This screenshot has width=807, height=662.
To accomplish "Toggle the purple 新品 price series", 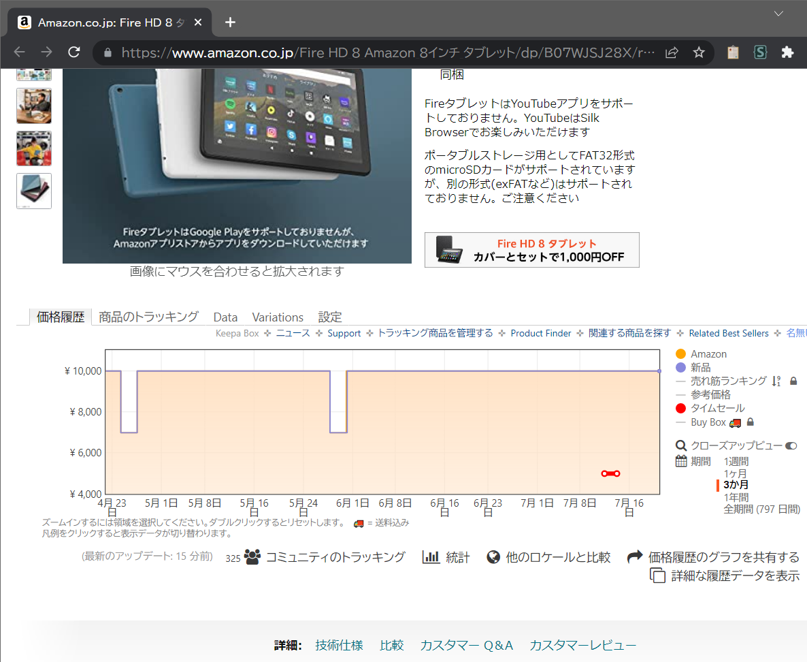I will click(x=693, y=367).
